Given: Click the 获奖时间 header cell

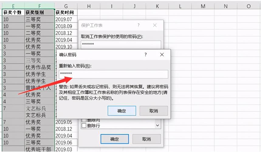Looking at the screenshot, I should pyautogui.click(x=66, y=12).
